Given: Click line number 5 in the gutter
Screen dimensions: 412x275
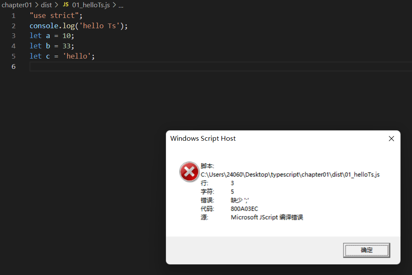Looking at the screenshot, I should pyautogui.click(x=13, y=56).
